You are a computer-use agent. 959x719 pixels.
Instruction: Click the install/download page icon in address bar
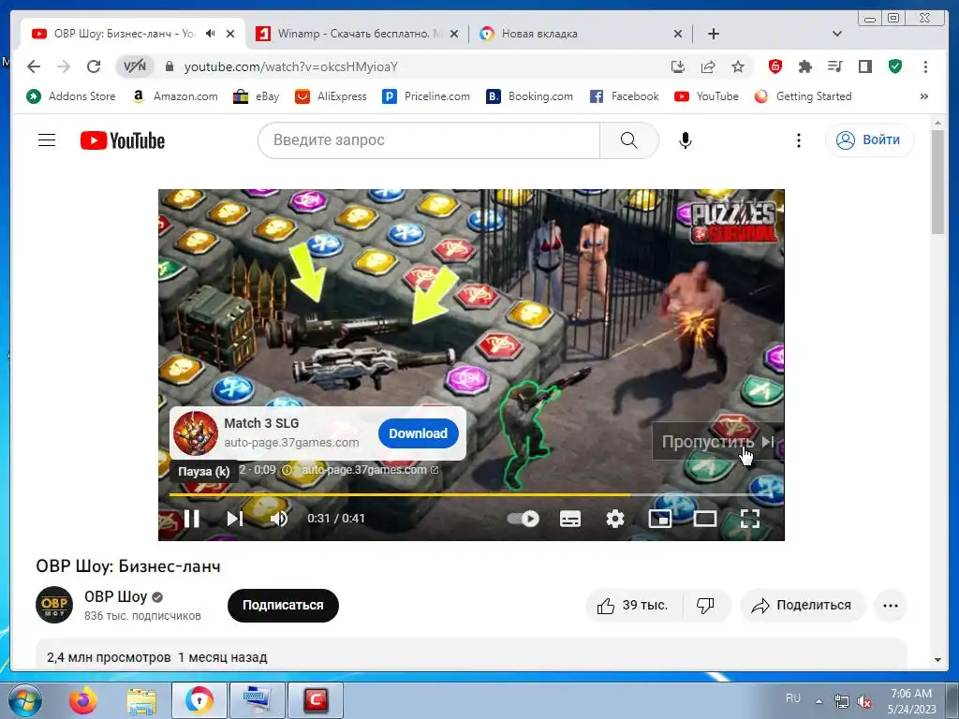coord(677,66)
